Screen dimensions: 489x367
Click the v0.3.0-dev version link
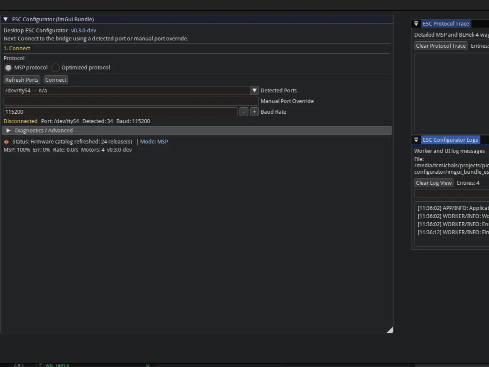pyautogui.click(x=83, y=30)
